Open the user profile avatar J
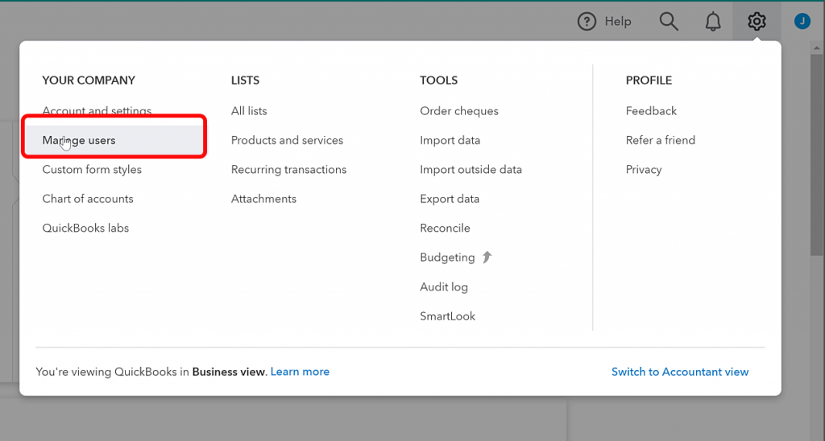Viewport: 825px width, 441px height. click(x=802, y=22)
